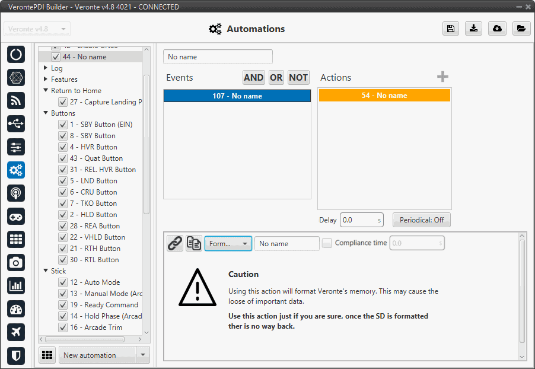This screenshot has width=535, height=369.
Task: Enable the Compliance time checkbox
Action: [327, 243]
